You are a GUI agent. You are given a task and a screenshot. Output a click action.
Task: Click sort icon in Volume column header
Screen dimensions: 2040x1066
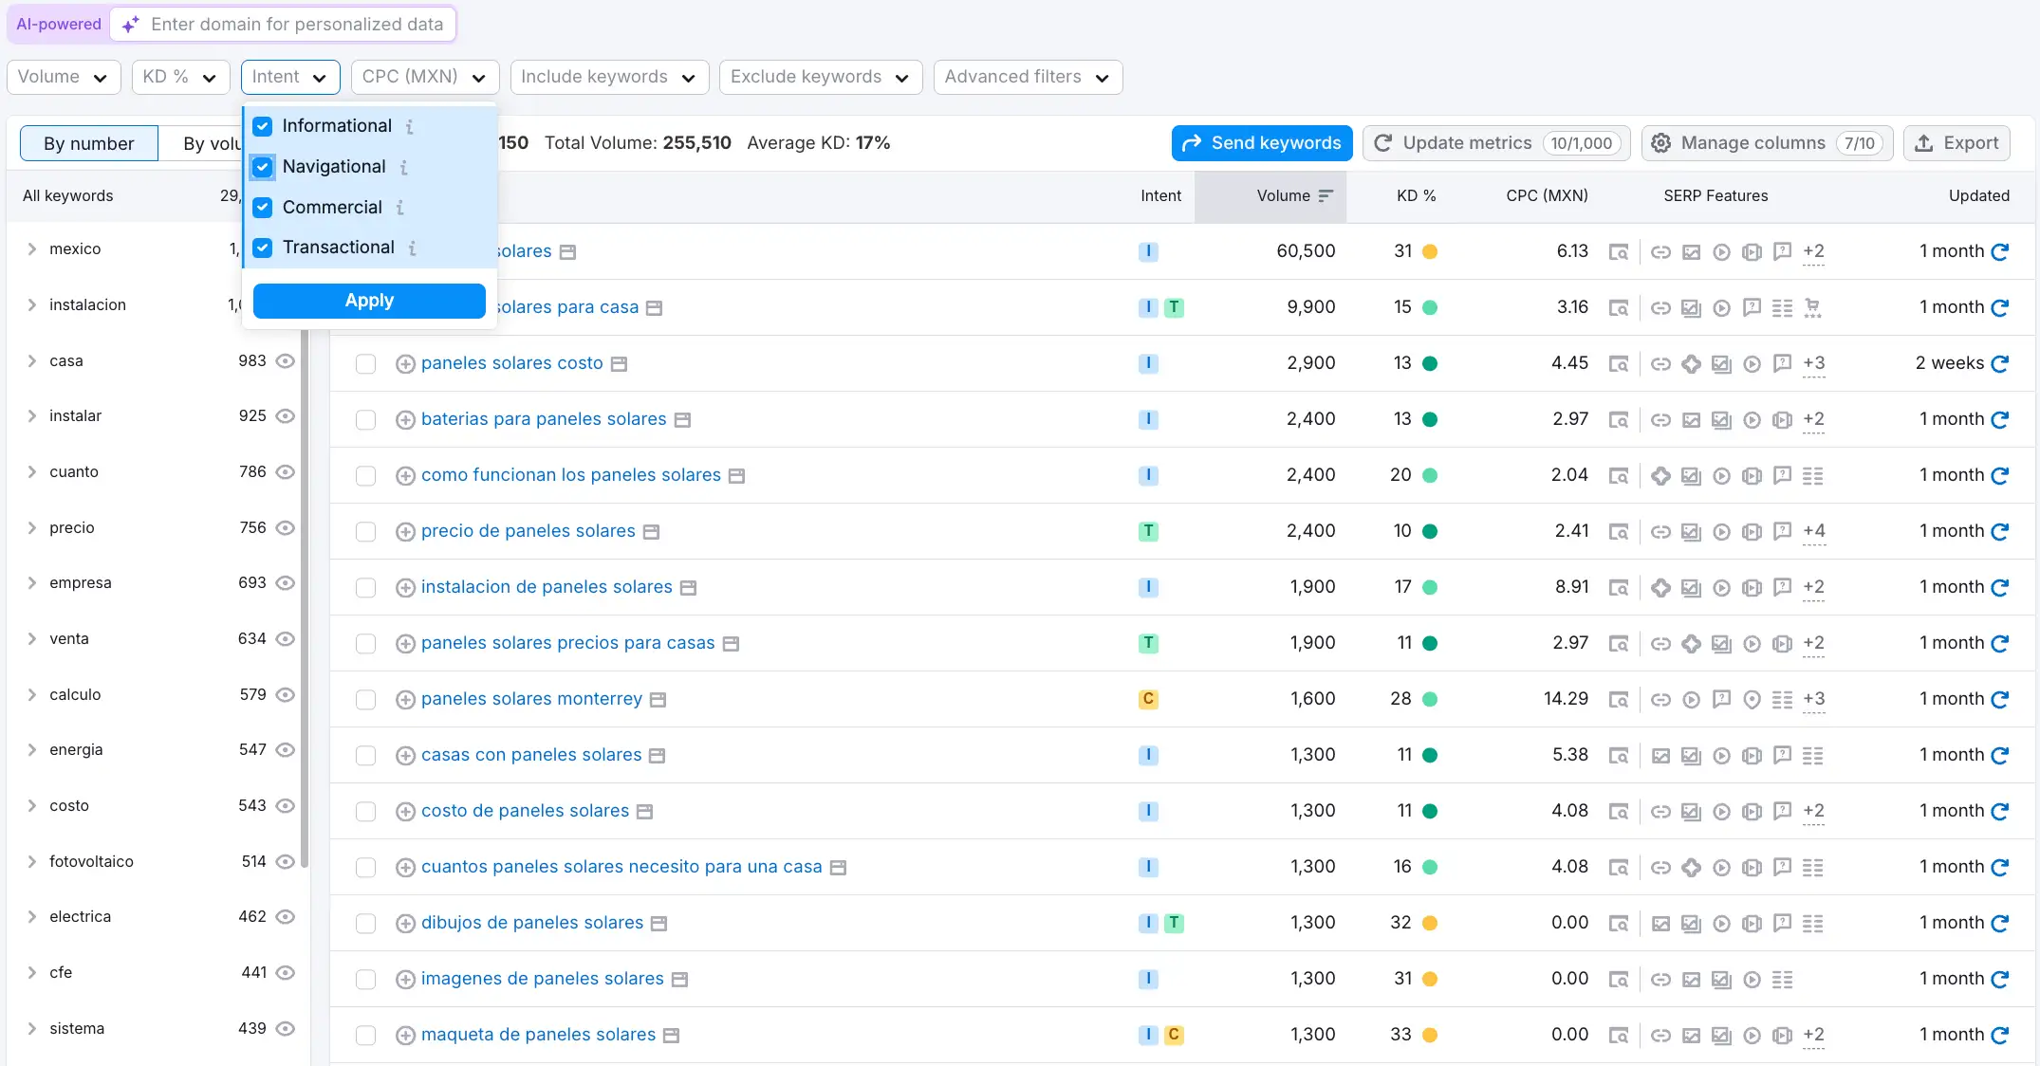(x=1326, y=196)
